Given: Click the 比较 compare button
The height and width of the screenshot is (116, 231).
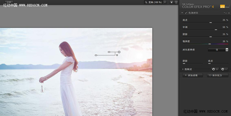Looking at the screenshot, I should tap(9, 2).
